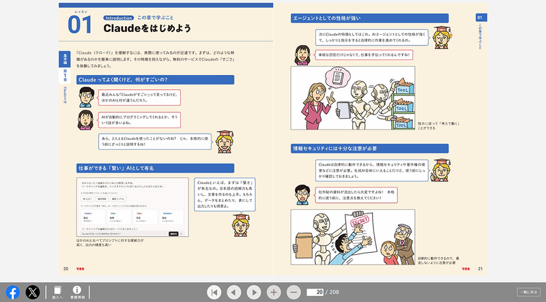
Task: Click heading Claudeってよく聞くけど、何がすごいの?
Action: pyautogui.click(x=156, y=80)
